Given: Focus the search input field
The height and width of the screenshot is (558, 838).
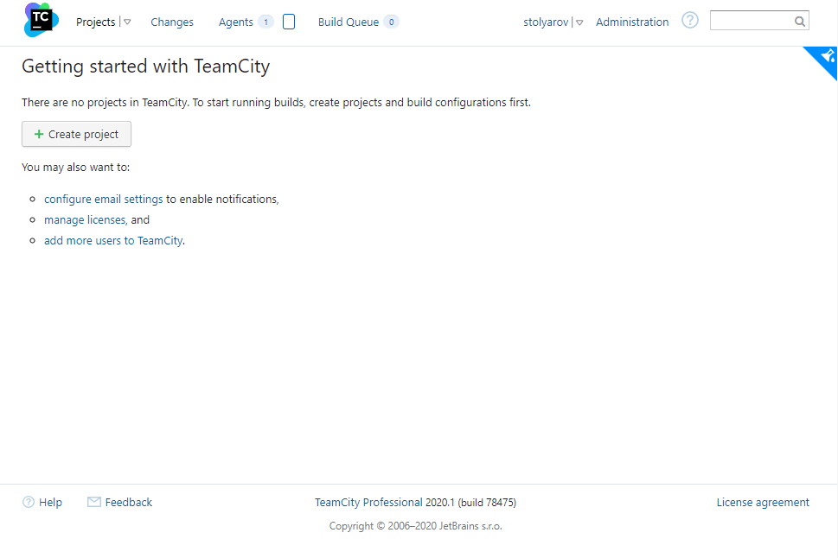Looking at the screenshot, I should point(752,21).
